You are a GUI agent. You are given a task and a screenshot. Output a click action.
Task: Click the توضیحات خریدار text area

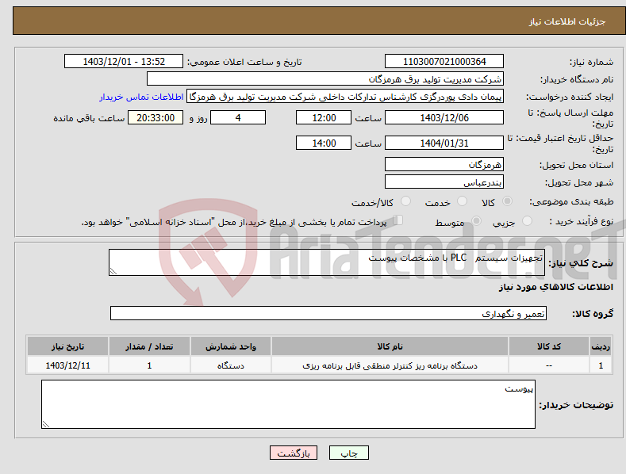click(x=288, y=404)
